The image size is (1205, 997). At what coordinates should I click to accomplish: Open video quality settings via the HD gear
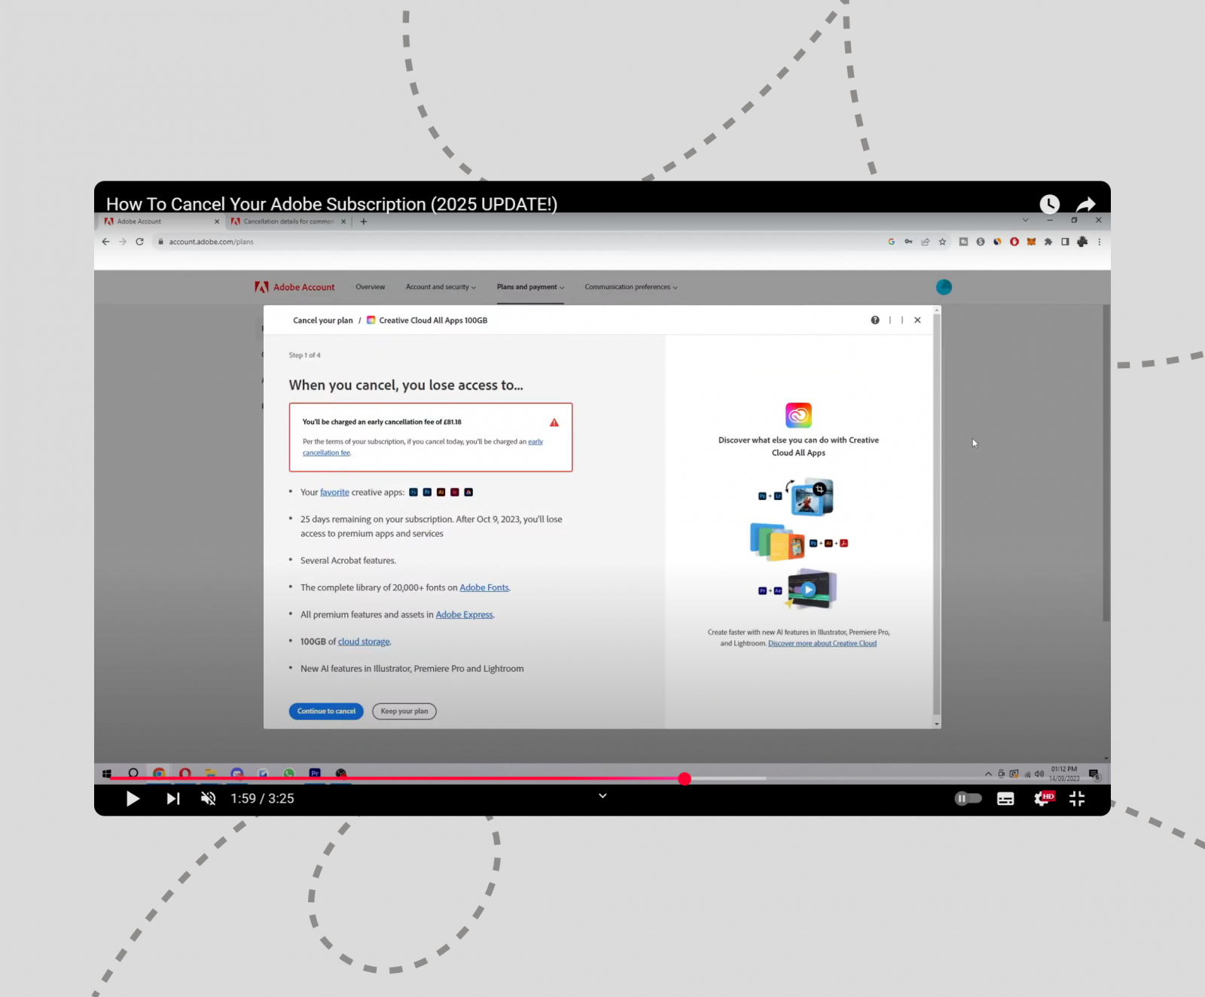click(x=1042, y=798)
